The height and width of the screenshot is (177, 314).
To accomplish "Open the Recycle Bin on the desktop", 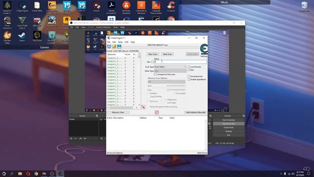I will tap(304, 7).
